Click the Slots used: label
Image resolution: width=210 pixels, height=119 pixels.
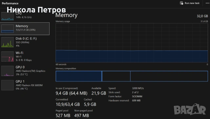click(115, 92)
